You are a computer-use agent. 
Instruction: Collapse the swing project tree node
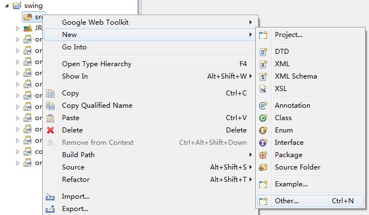[7, 6]
